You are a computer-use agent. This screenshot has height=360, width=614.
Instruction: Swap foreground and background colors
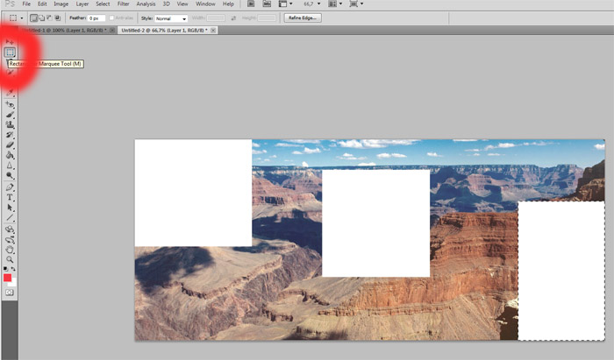click(13, 269)
